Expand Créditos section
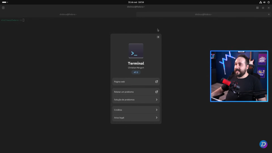The height and width of the screenshot is (153, 272). (136, 110)
